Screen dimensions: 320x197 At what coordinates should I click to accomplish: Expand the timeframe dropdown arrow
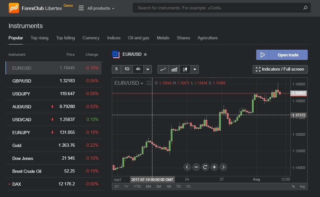[148, 69]
